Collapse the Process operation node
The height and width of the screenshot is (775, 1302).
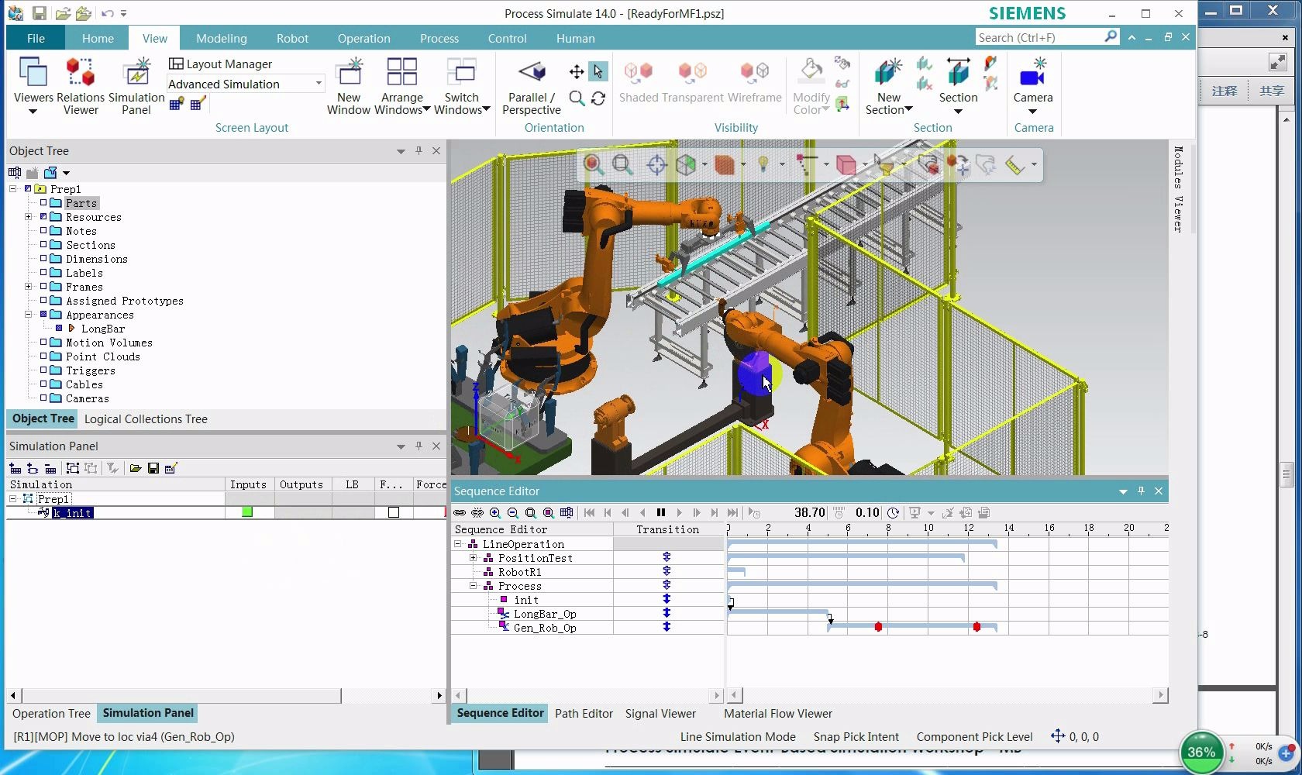click(474, 586)
